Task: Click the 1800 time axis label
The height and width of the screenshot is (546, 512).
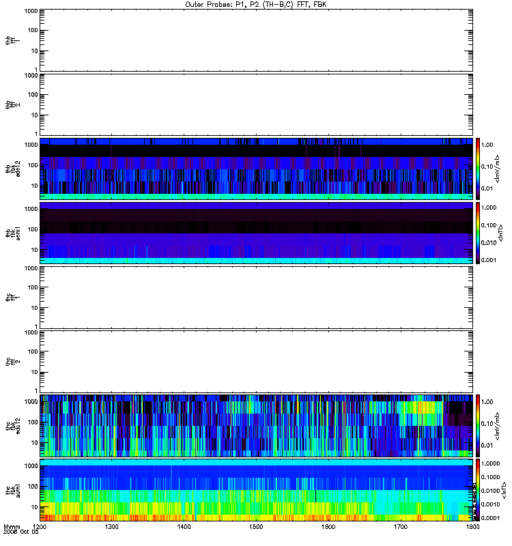Action: pos(472,527)
